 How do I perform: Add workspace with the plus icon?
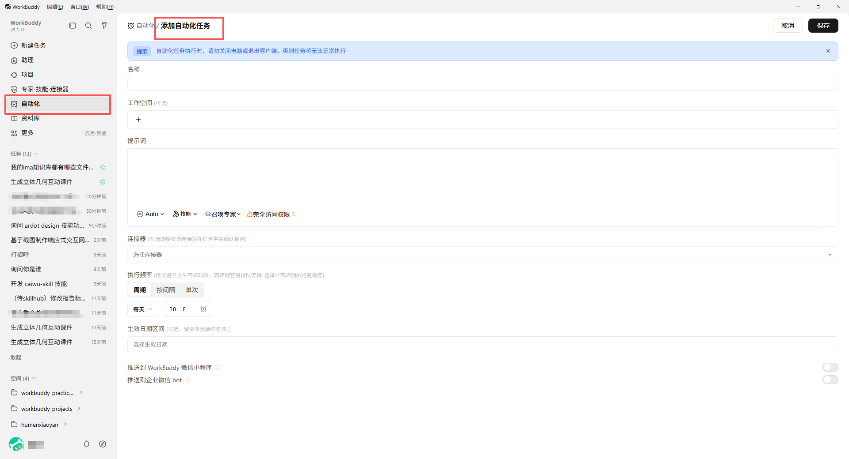point(138,120)
